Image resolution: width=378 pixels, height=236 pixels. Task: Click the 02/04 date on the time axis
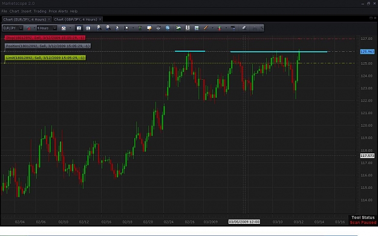[20, 222]
